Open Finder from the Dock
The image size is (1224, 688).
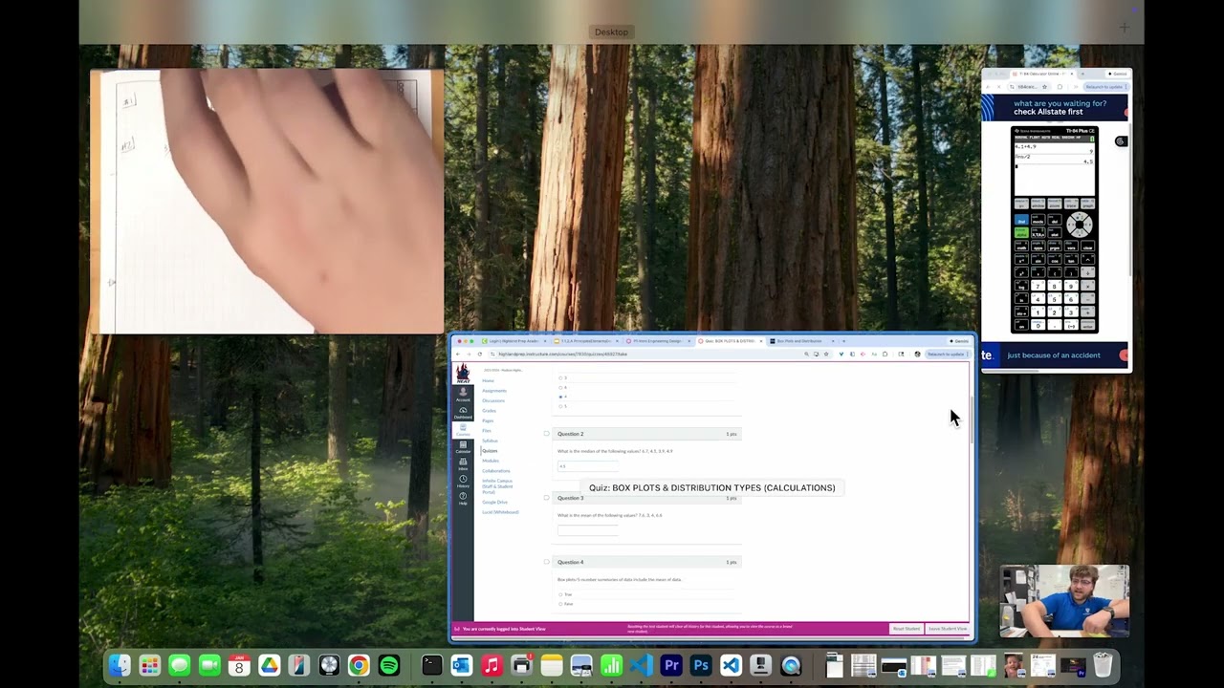[120, 665]
